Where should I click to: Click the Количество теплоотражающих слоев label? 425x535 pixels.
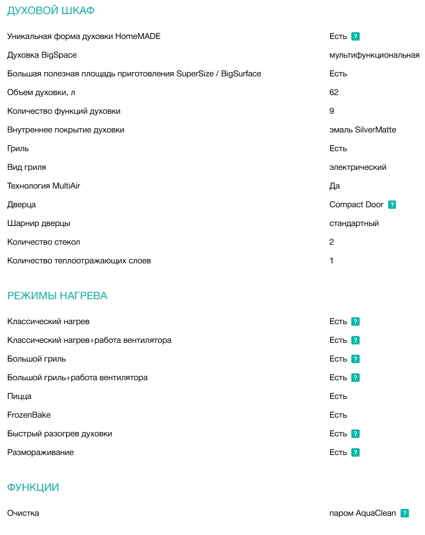coord(79,261)
